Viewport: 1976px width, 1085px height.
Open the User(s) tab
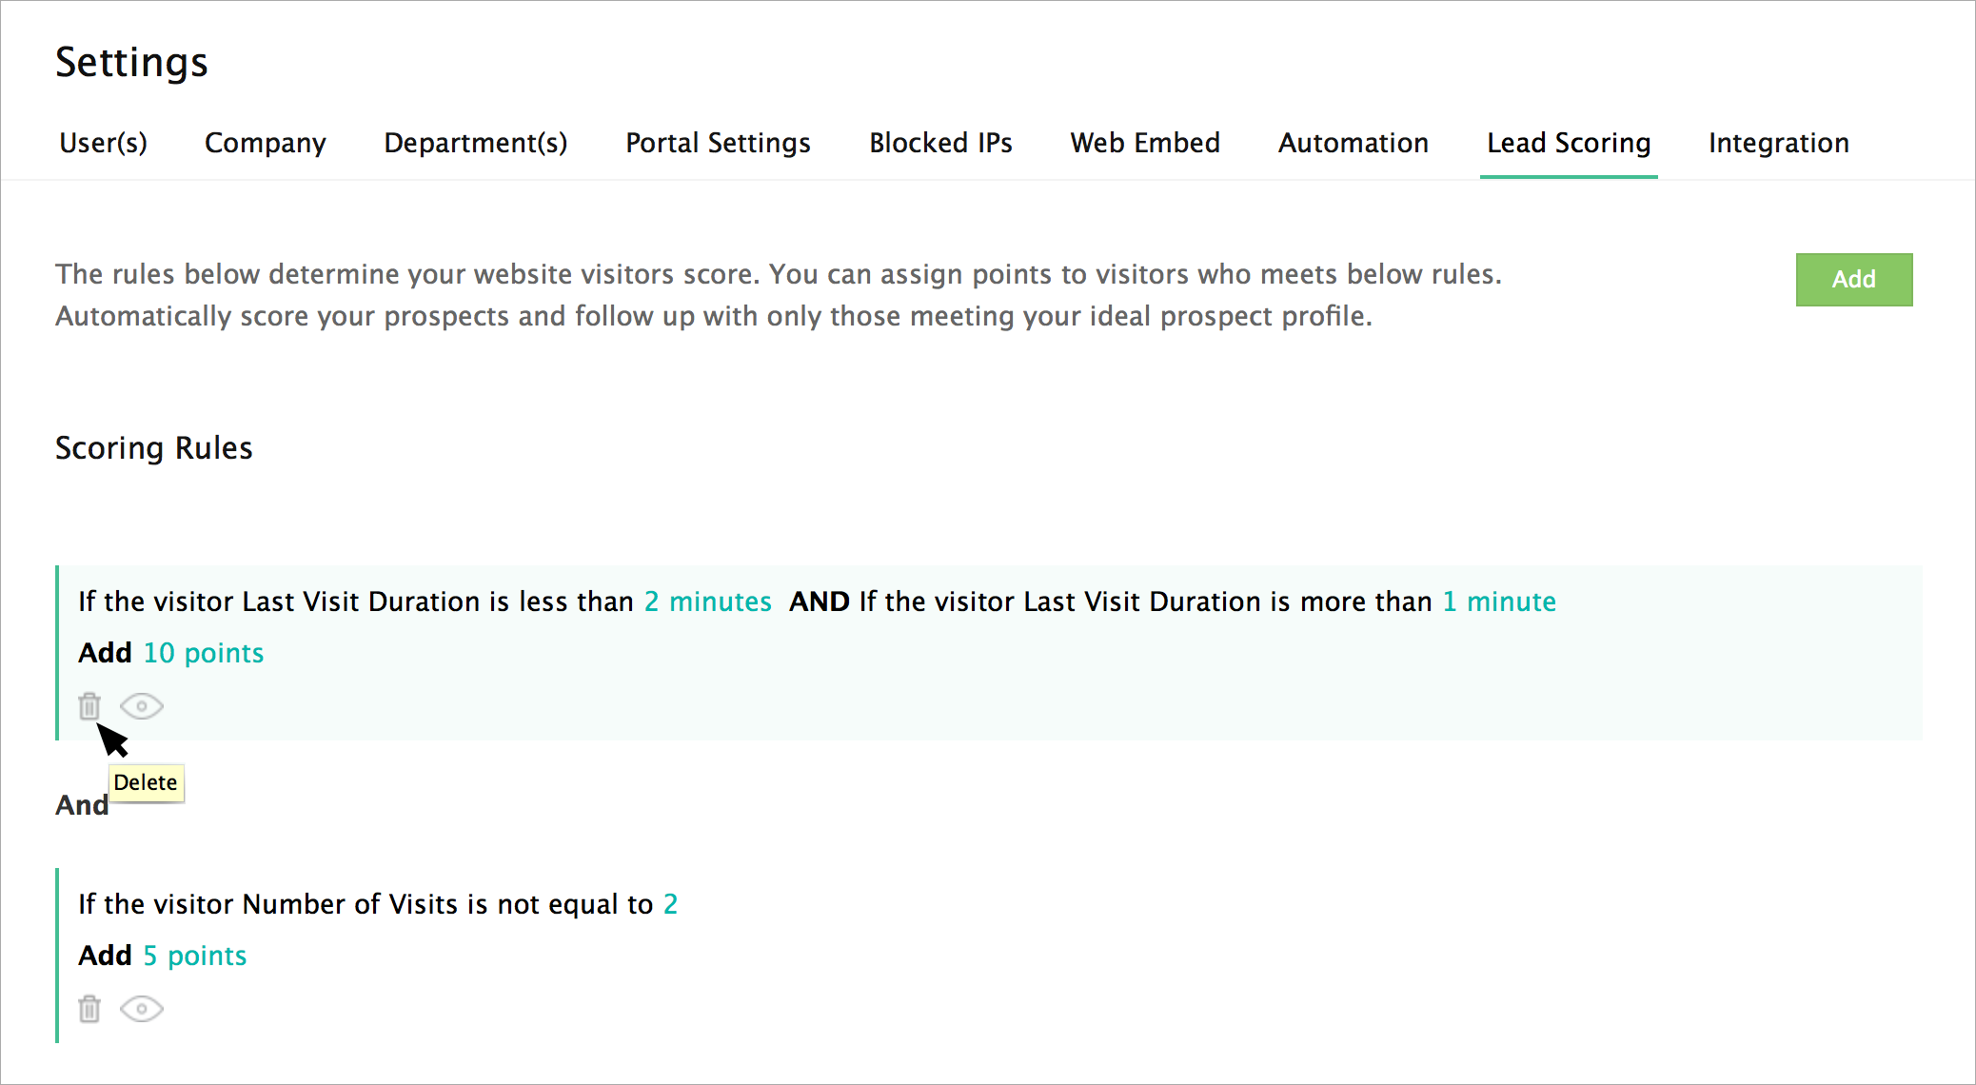tap(103, 143)
